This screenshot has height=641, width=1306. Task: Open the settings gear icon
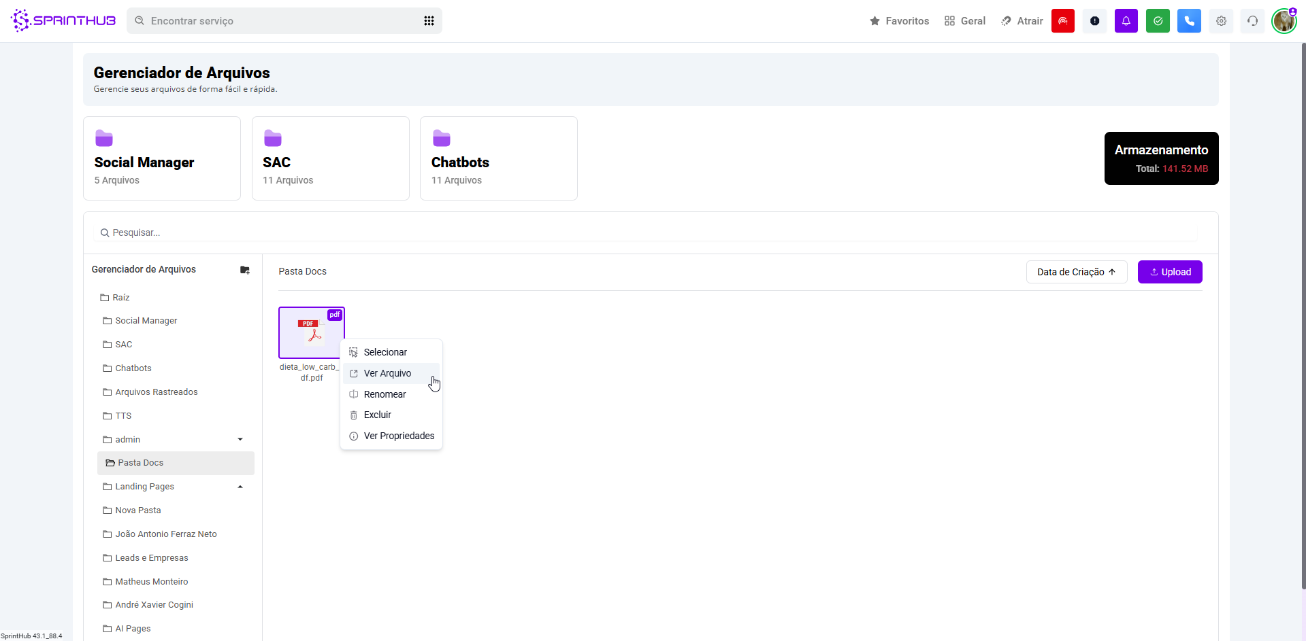click(x=1221, y=21)
